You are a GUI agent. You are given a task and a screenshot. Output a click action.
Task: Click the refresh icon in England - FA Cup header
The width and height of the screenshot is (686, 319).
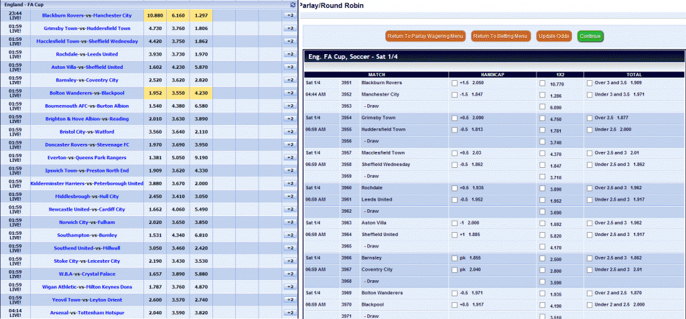point(293,5)
